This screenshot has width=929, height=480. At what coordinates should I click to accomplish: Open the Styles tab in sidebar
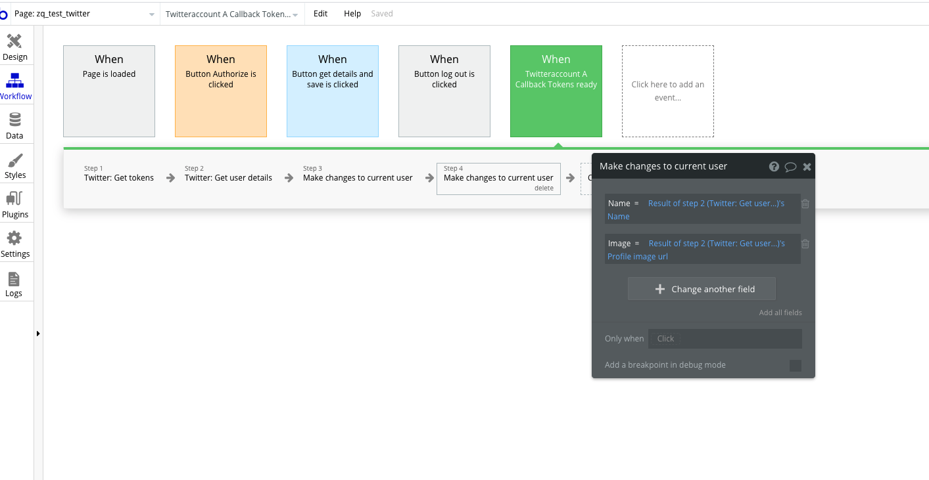coord(15,165)
